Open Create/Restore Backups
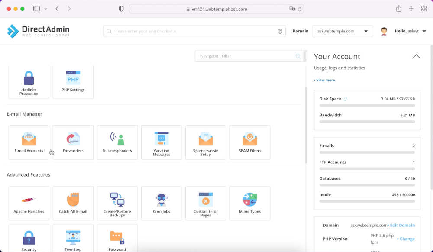 (117, 203)
